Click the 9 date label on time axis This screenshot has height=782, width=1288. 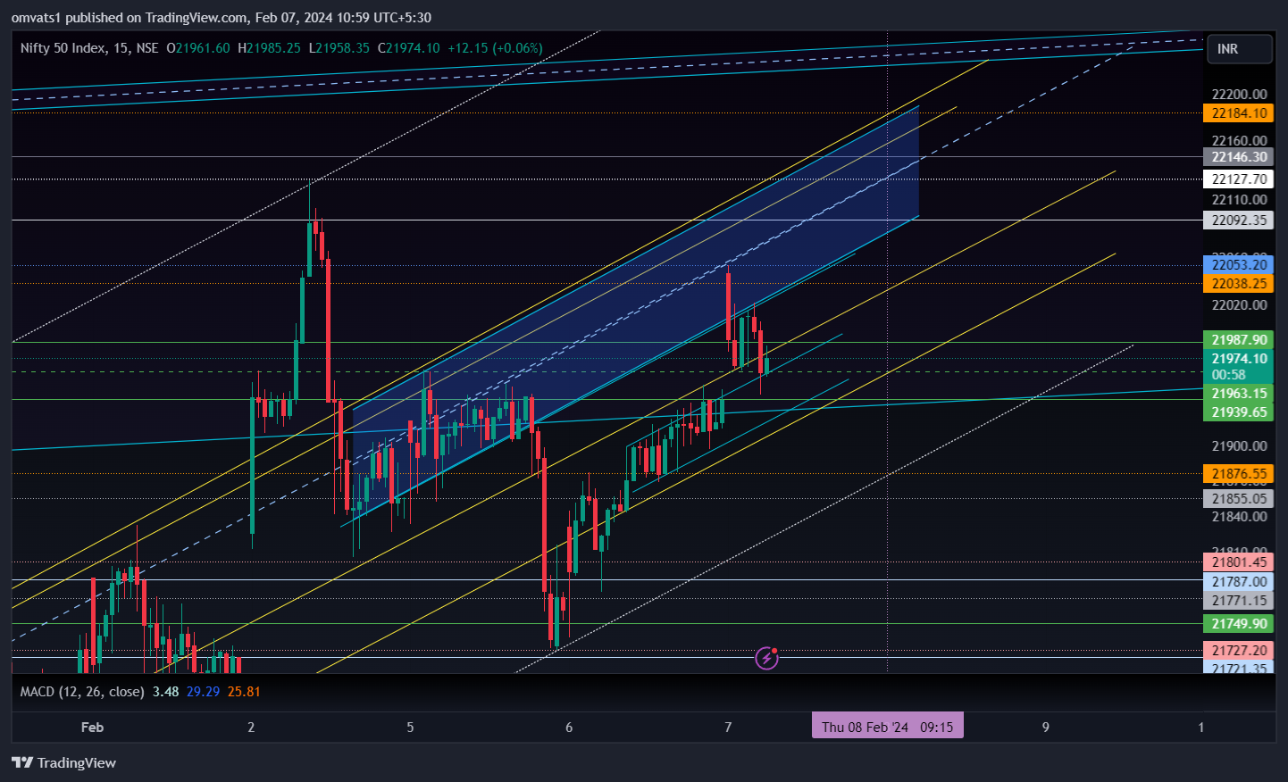click(1046, 728)
